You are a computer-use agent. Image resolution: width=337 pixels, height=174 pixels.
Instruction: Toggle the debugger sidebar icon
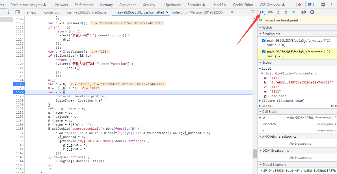point(253,12)
